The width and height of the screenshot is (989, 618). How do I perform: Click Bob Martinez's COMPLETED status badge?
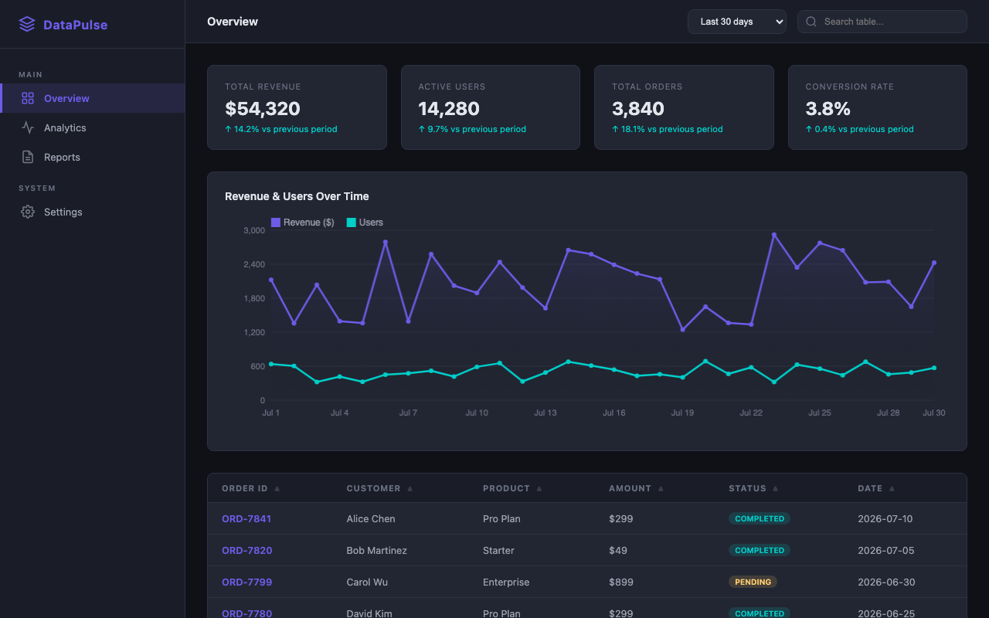pos(760,551)
